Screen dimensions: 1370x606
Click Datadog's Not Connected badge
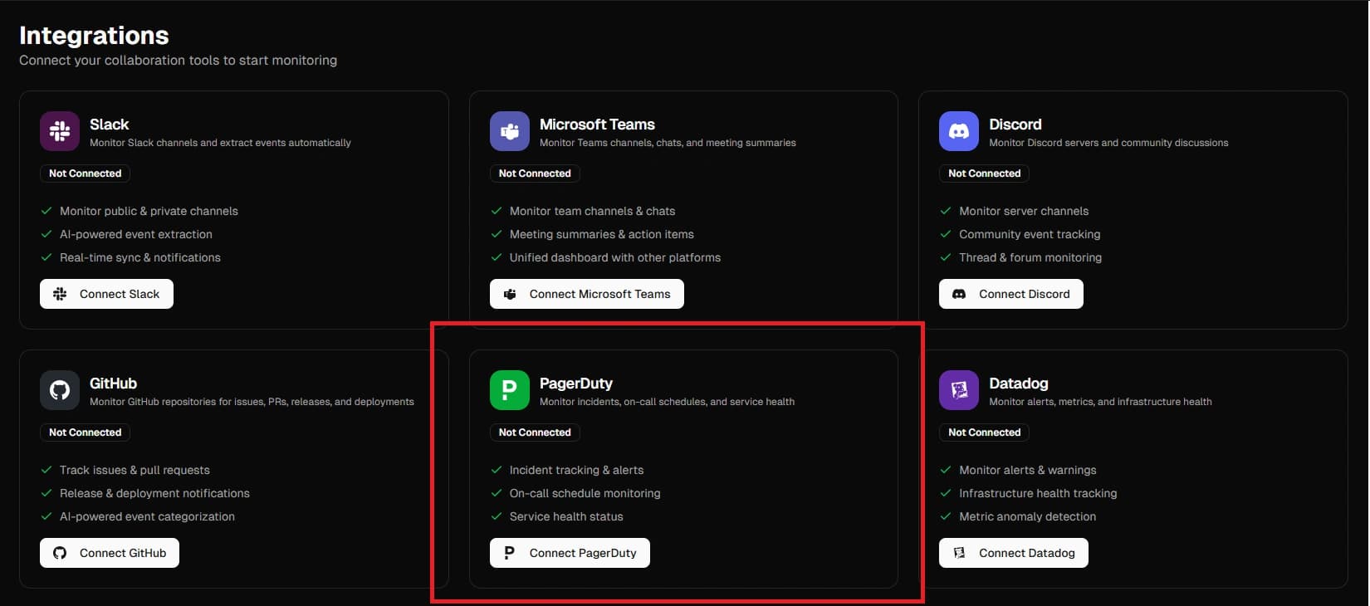pos(985,433)
